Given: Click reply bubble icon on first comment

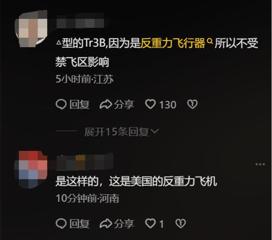Looking at the screenshot, I should click(61, 104).
